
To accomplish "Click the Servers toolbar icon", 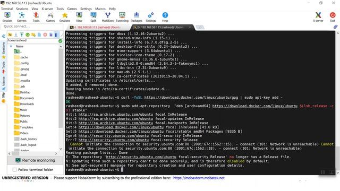I will pyautogui.click(x=22, y=17).
